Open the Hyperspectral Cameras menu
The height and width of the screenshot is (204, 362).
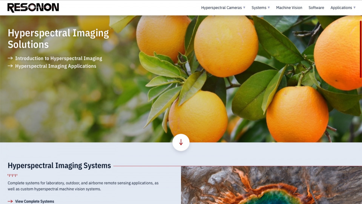221,8
